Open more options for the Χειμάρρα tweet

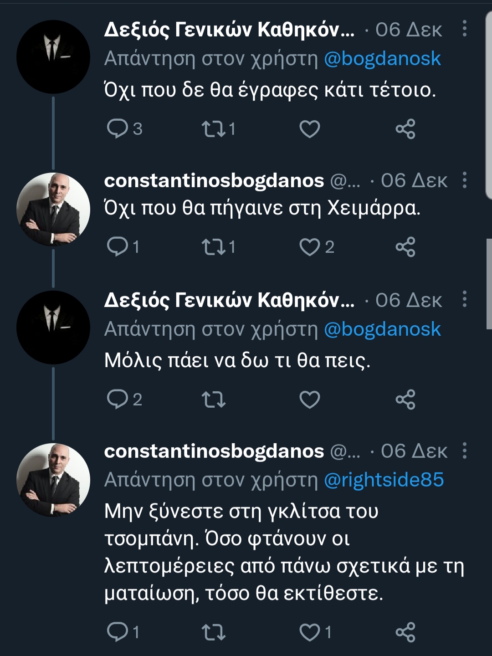click(464, 180)
